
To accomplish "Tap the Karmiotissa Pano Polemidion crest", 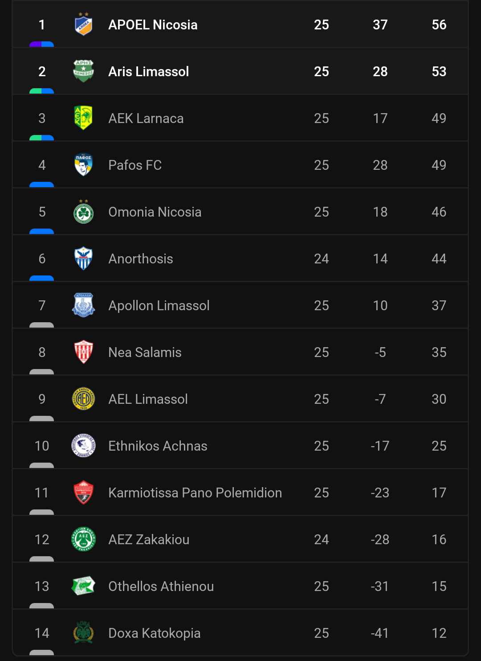I will [x=83, y=493].
